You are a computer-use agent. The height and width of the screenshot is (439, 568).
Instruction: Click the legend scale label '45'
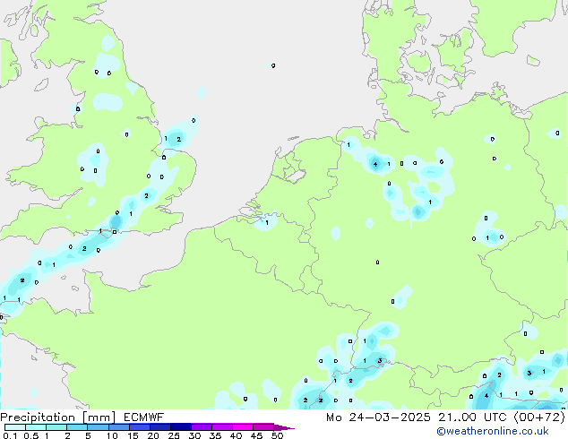tap(256, 435)
